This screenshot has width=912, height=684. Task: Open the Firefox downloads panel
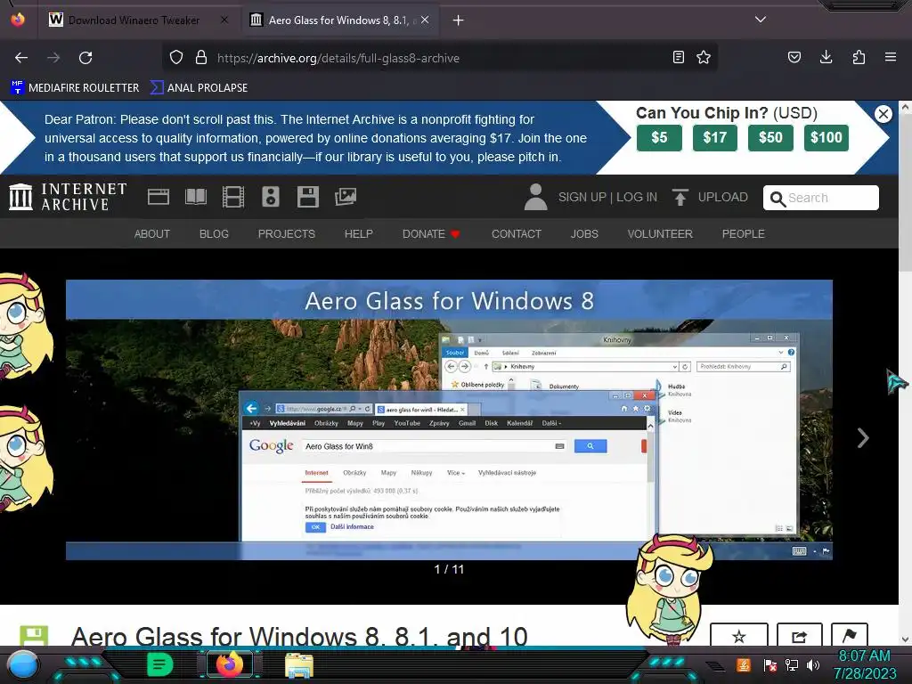(x=826, y=57)
